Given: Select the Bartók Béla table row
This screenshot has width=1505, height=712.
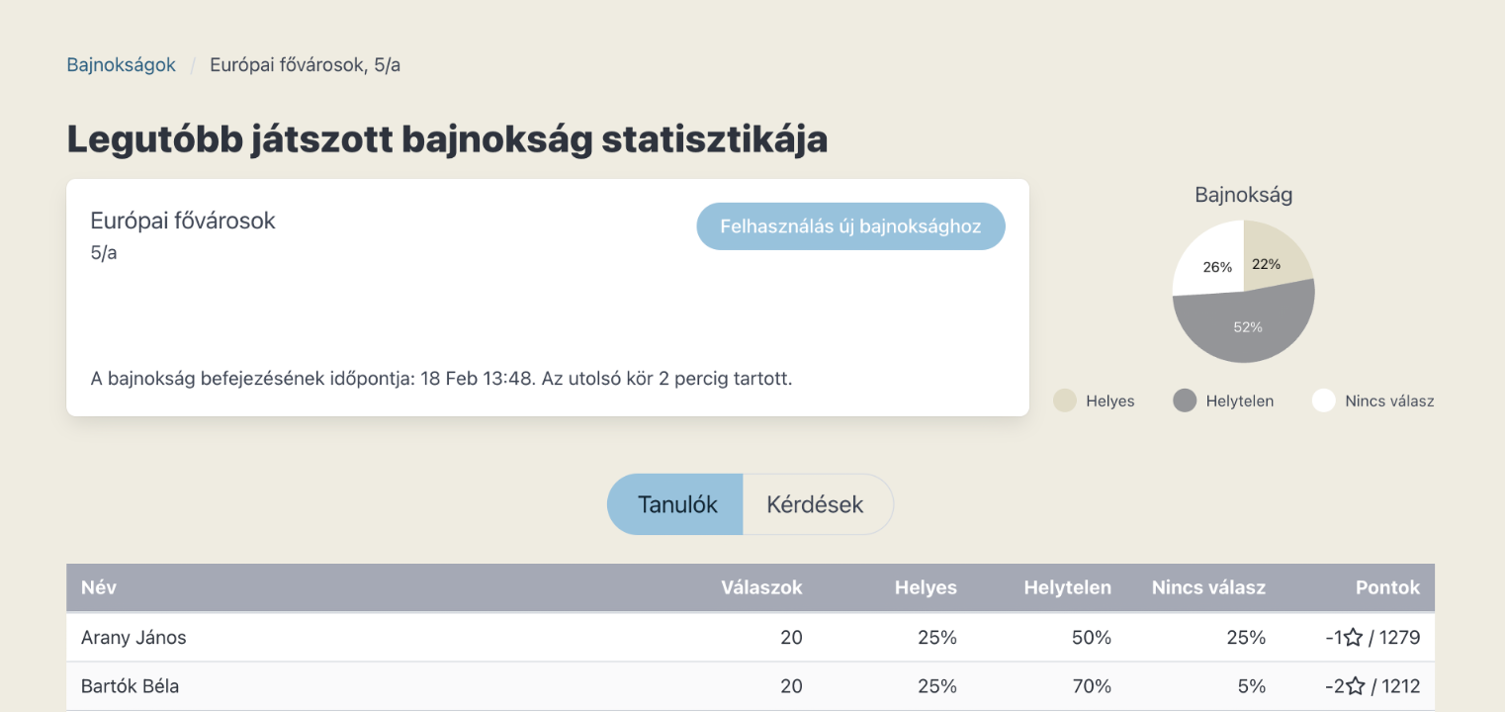Looking at the screenshot, I should (396, 686).
